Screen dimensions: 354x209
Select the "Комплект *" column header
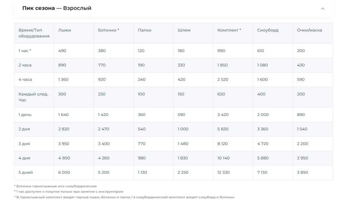229,30
